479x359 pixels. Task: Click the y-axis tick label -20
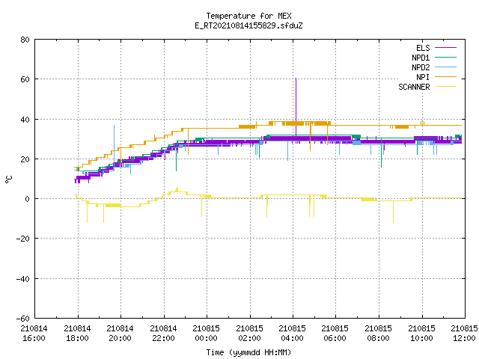pyautogui.click(x=23, y=239)
